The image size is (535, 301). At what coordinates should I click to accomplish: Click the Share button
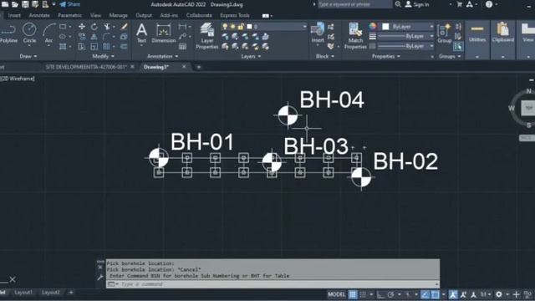coord(70,4)
